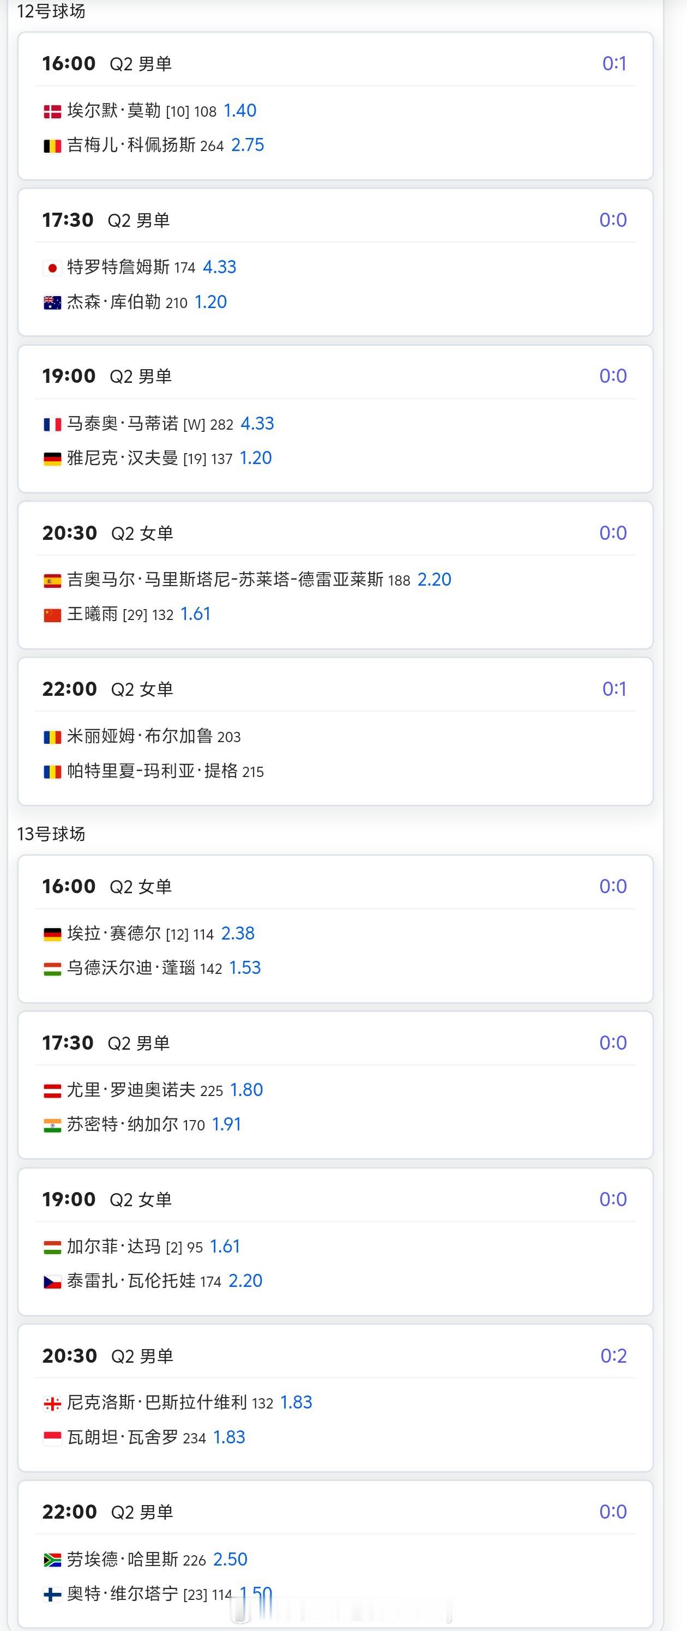Select odds 4.33 for 马泰奥·马蒂诺
The height and width of the screenshot is (1631, 687).
coord(257,424)
